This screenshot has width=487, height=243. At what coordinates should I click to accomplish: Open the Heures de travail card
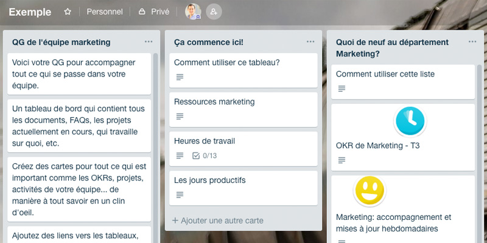[x=243, y=149]
